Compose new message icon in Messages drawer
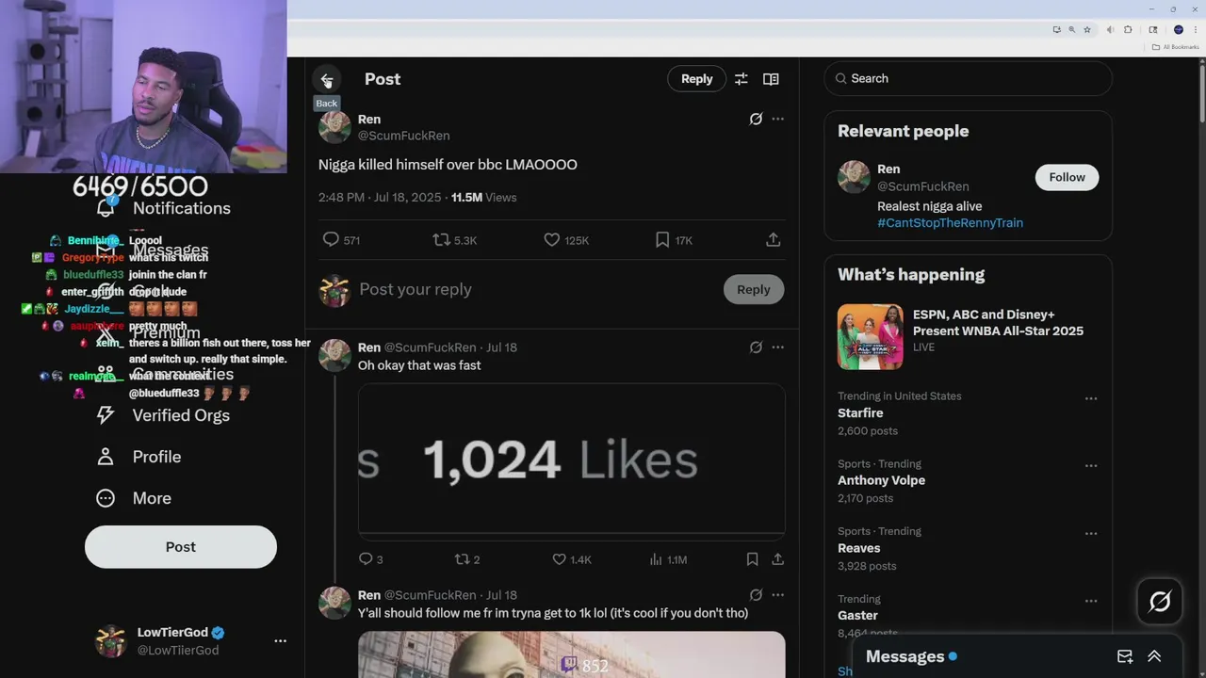 [1125, 656]
